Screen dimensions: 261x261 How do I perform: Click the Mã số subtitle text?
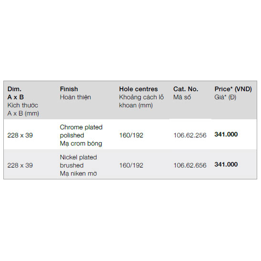pyautogui.click(x=182, y=97)
